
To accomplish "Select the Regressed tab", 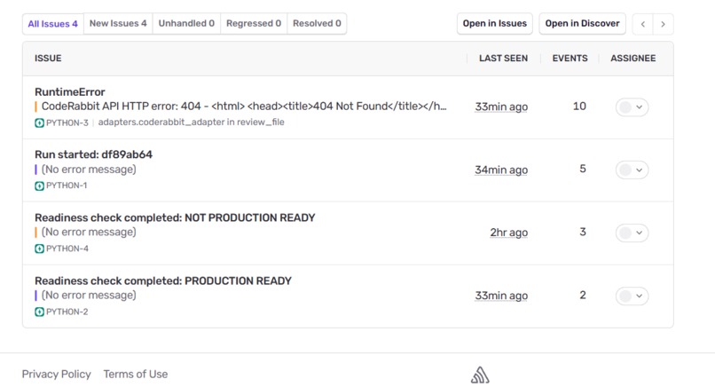I will pyautogui.click(x=254, y=23).
